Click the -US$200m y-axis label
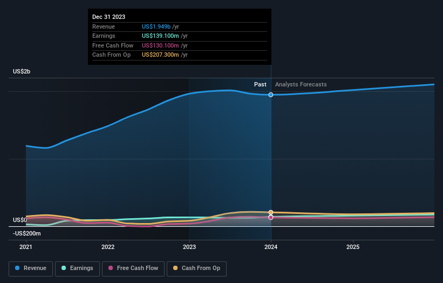The image size is (443, 283). pos(27,233)
